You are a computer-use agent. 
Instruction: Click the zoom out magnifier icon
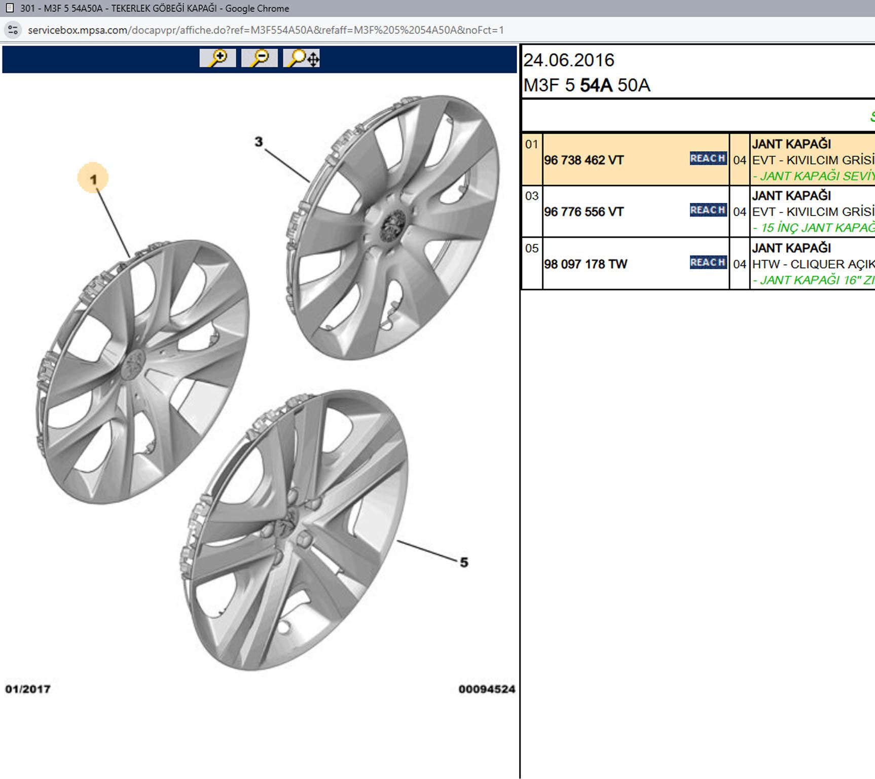click(259, 58)
